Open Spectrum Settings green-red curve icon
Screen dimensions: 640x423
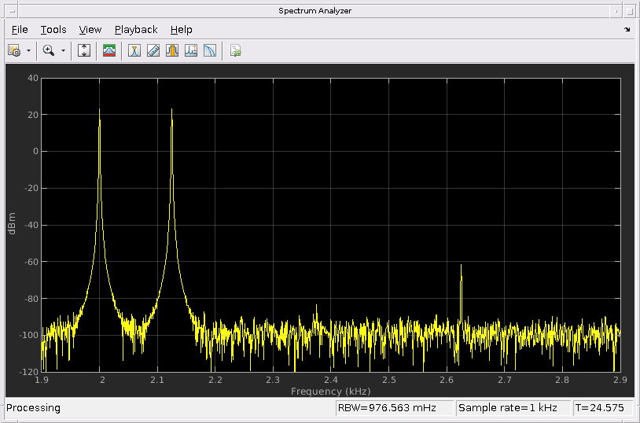click(109, 50)
